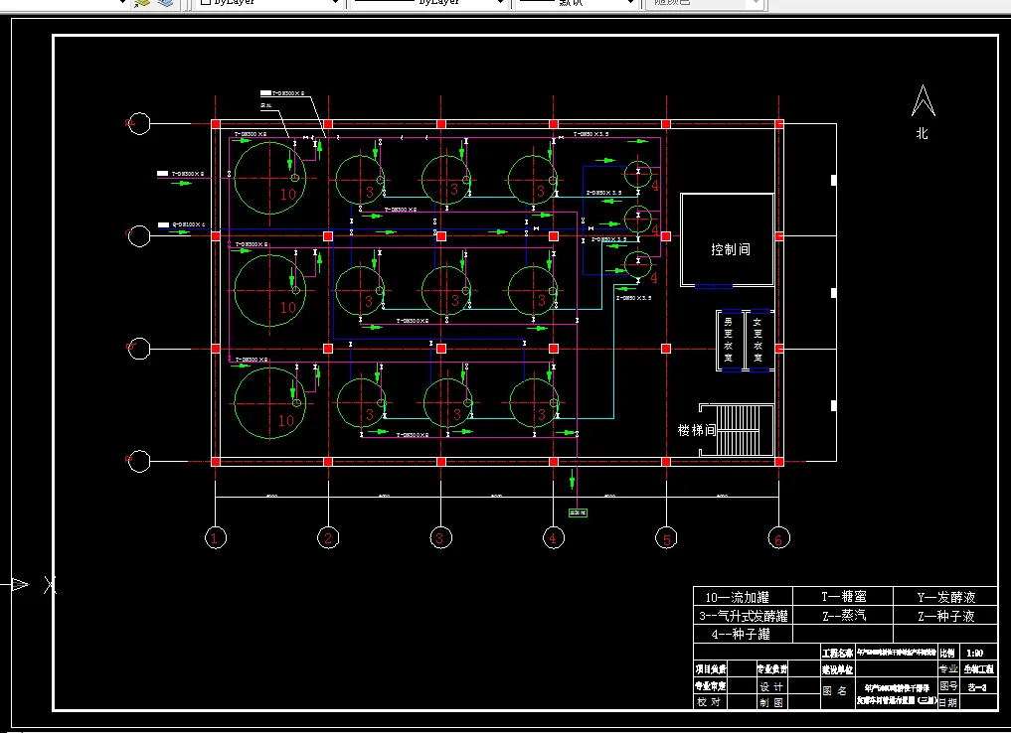The width and height of the screenshot is (1011, 733).
Task: Select the 建设单位 title block cell
Action: (838, 669)
